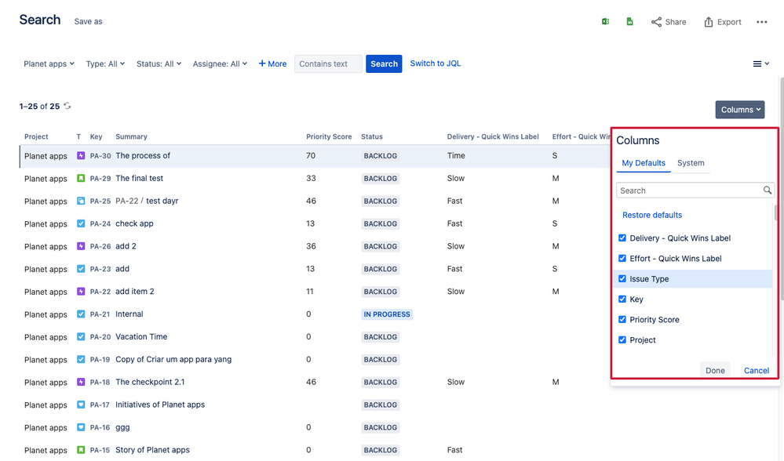Click the epic icon for PA-26

81,246
